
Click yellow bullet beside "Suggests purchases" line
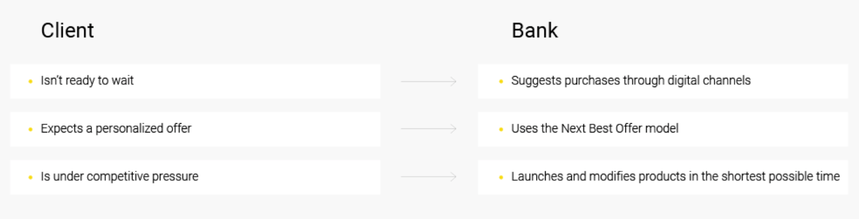[x=501, y=81]
